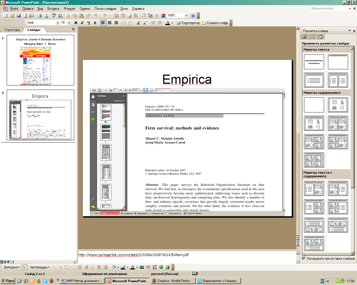Select the Format Painter brush
The width and height of the screenshot is (357, 285).
click(x=88, y=16)
